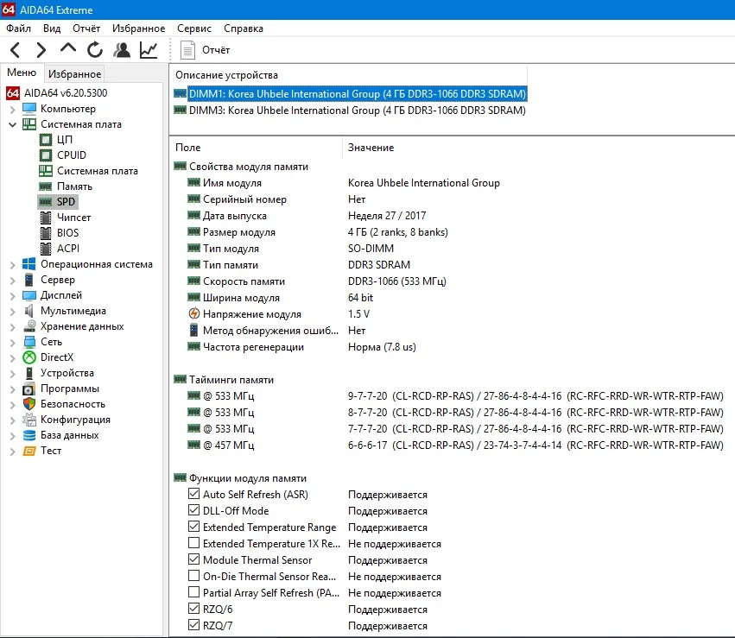Select the DIMM3 Korea Uhbele device row
Screen dimensions: 735x638
click(x=350, y=111)
